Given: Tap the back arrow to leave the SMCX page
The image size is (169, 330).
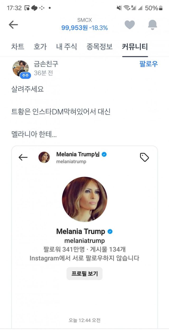Looking at the screenshot, I should point(14,24).
